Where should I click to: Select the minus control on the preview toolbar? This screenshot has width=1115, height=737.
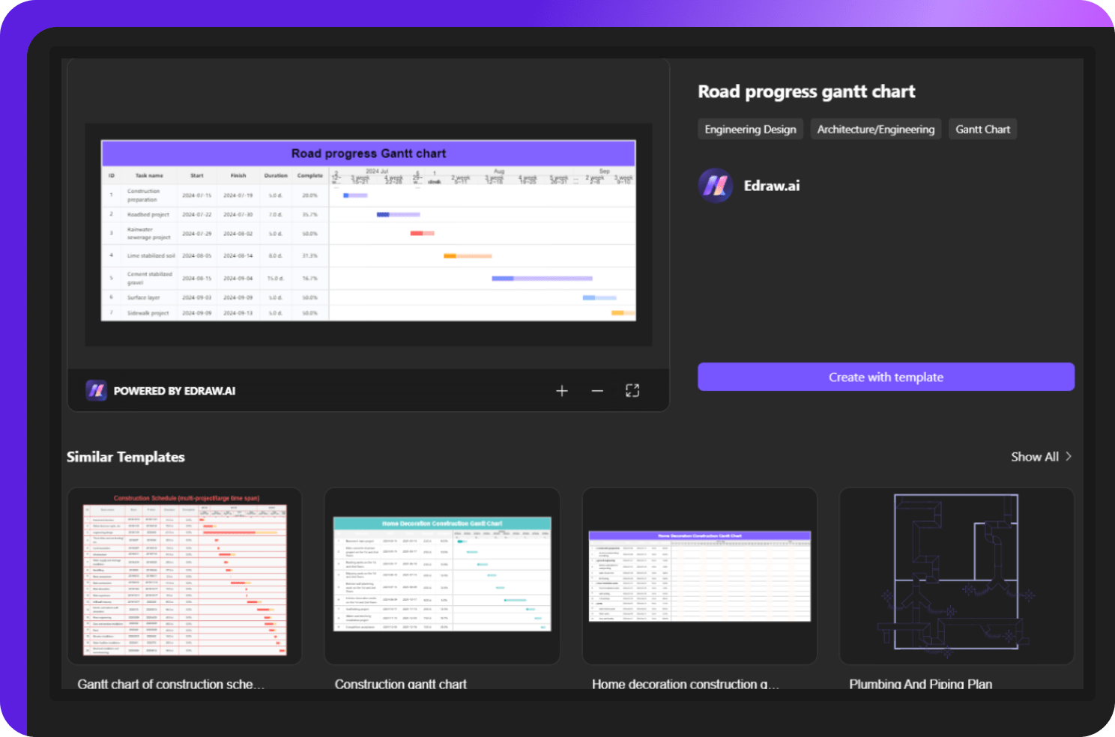(x=597, y=390)
